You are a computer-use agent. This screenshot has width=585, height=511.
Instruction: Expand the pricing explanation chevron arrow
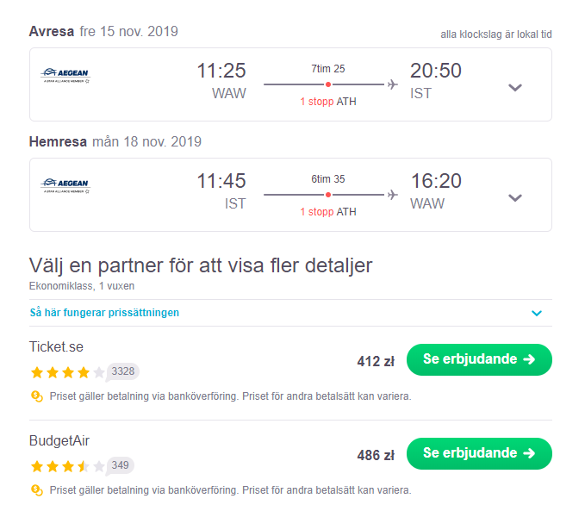pyautogui.click(x=537, y=313)
